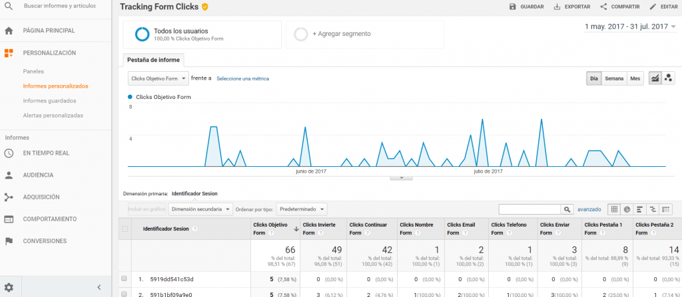Open Alertas personalizadas menu item
The height and width of the screenshot is (297, 682).
[53, 116]
